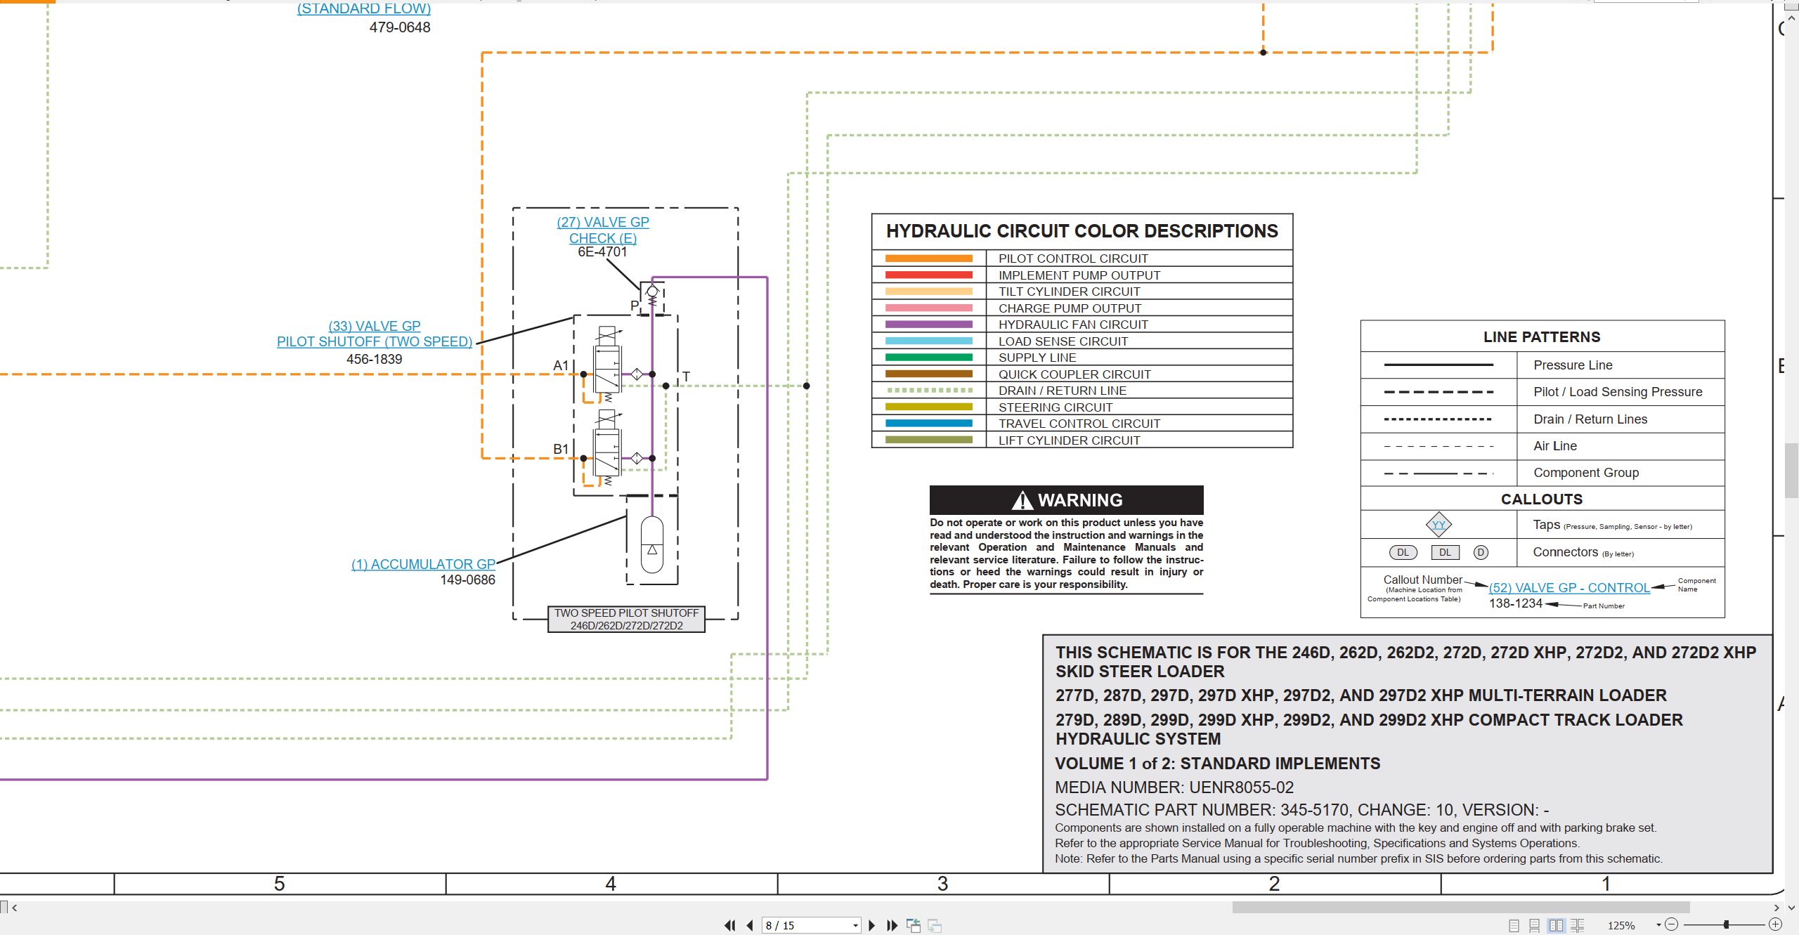Image resolution: width=1799 pixels, height=935 pixels.
Task: Click the Component Group text
Action: click(1586, 473)
